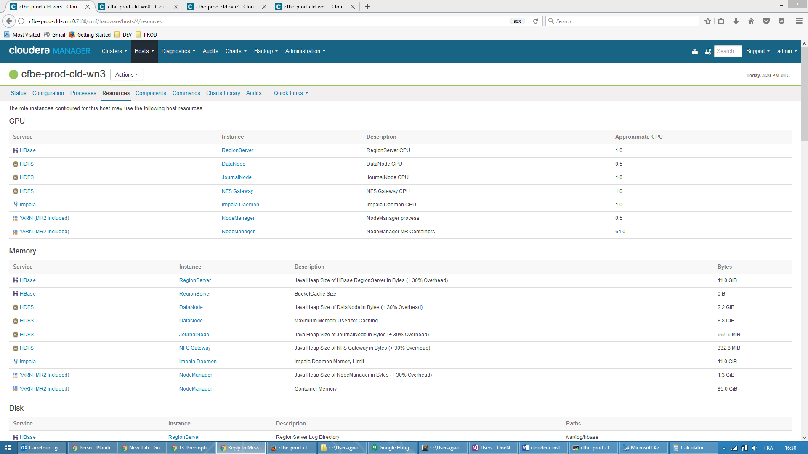The image size is (808, 454).
Task: Click the Cloudera Manager search field
Action: [x=728, y=51]
